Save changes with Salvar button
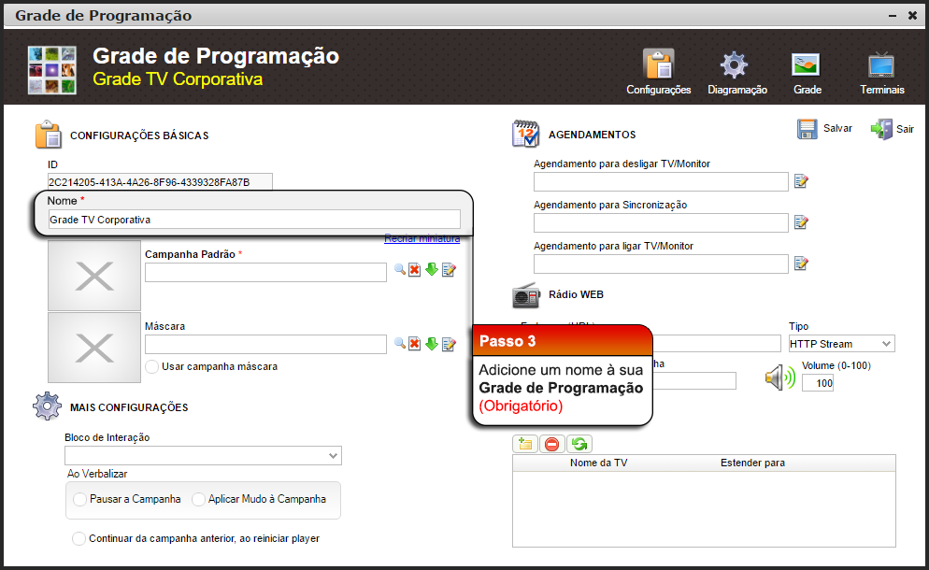929x570 pixels. tap(824, 129)
